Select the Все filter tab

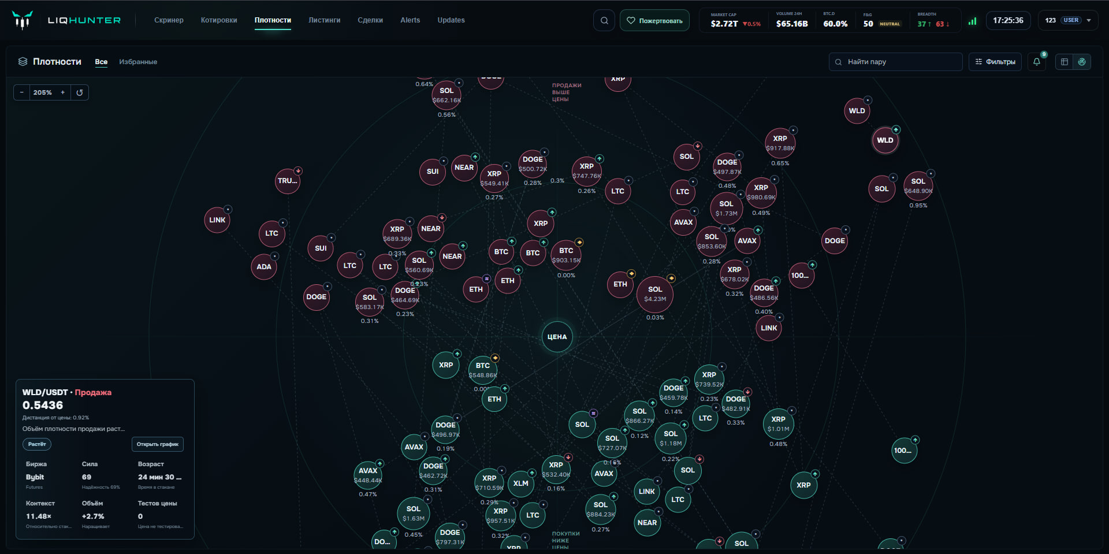(101, 62)
